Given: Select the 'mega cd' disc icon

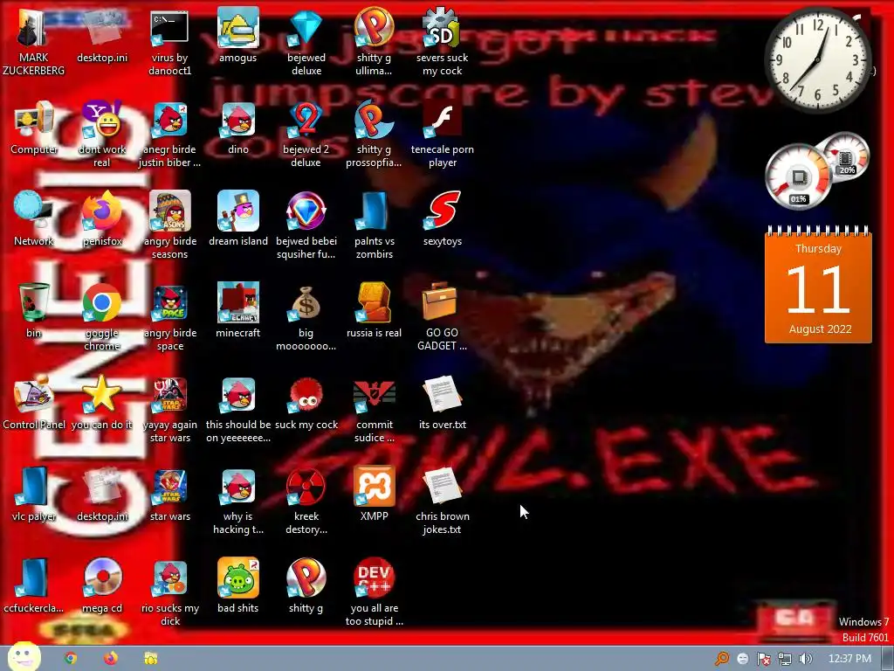Looking at the screenshot, I should coord(102,586).
